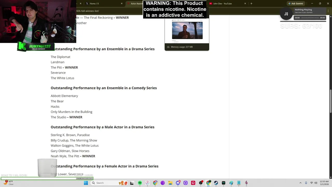Click Sterling K. Brown, Paradise text
This screenshot has height=187, width=332.
(x=70, y=135)
